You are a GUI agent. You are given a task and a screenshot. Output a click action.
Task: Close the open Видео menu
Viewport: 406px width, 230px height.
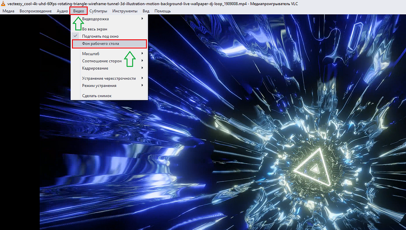point(78,11)
